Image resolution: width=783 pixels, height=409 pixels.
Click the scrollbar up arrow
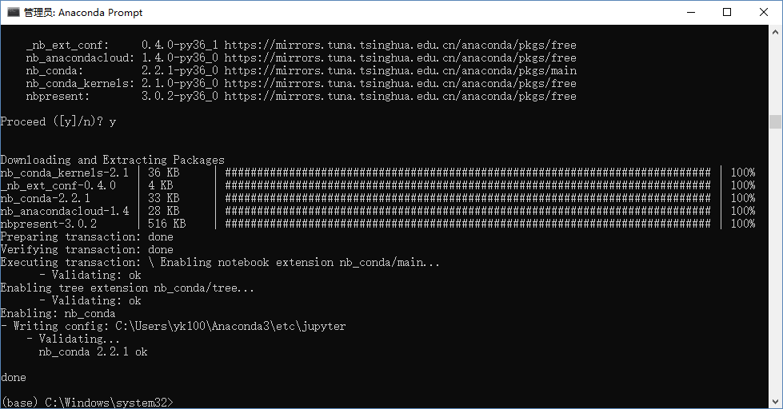tap(775, 31)
